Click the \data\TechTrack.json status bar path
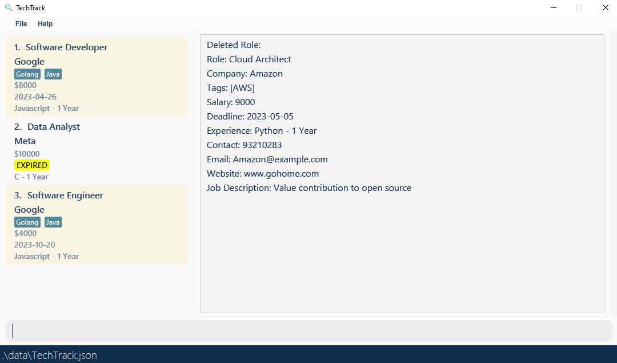 click(x=50, y=355)
